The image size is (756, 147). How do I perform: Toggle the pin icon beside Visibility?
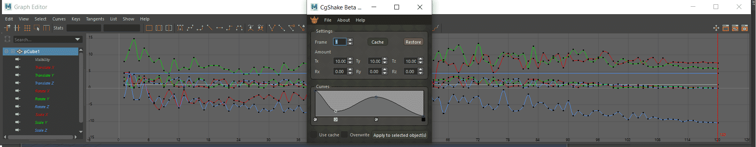pyautogui.click(x=18, y=59)
